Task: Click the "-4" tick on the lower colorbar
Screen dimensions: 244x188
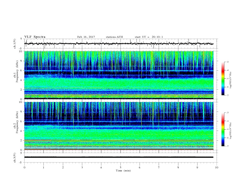Action: click(x=227, y=121)
